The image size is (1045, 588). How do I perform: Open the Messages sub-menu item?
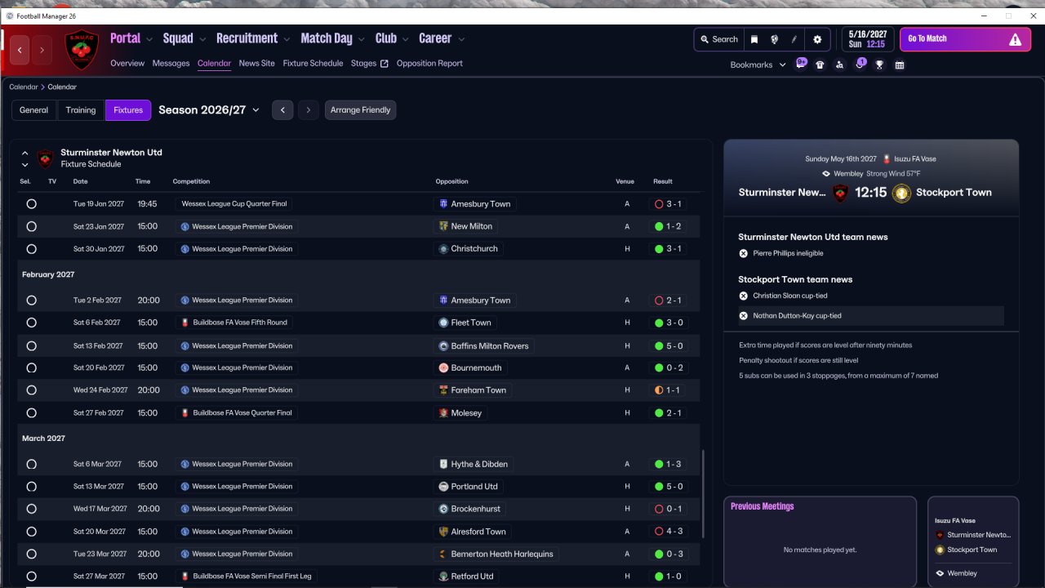tap(171, 64)
